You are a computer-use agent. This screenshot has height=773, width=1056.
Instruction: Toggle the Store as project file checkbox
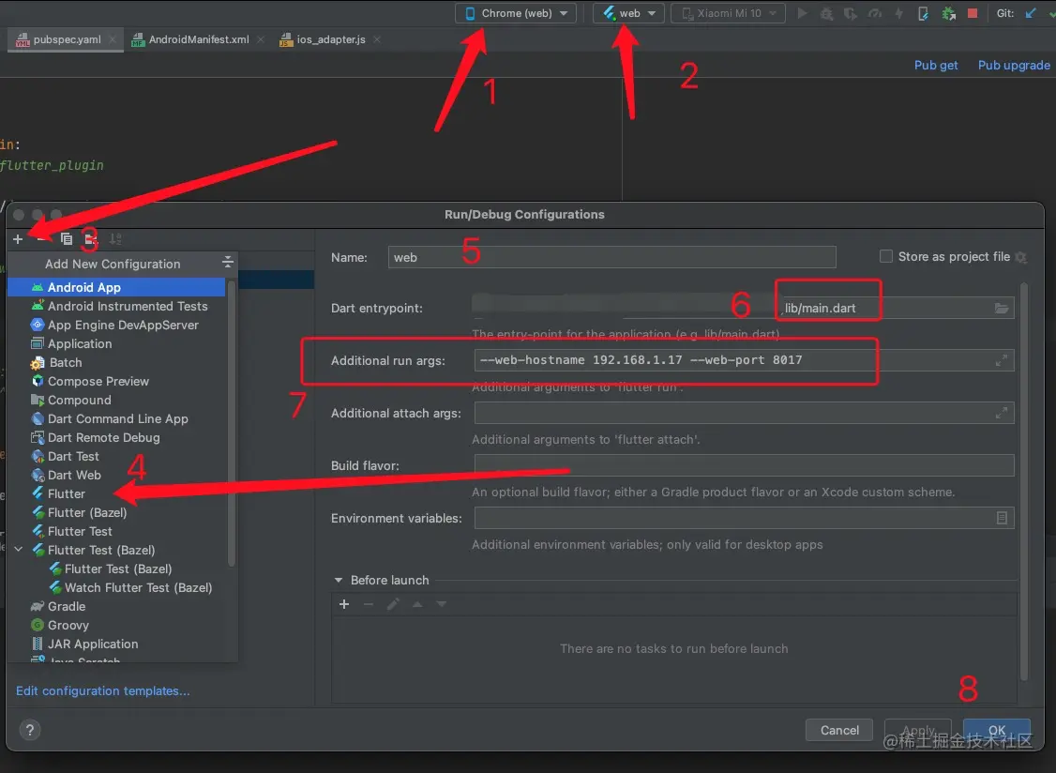[886, 257]
